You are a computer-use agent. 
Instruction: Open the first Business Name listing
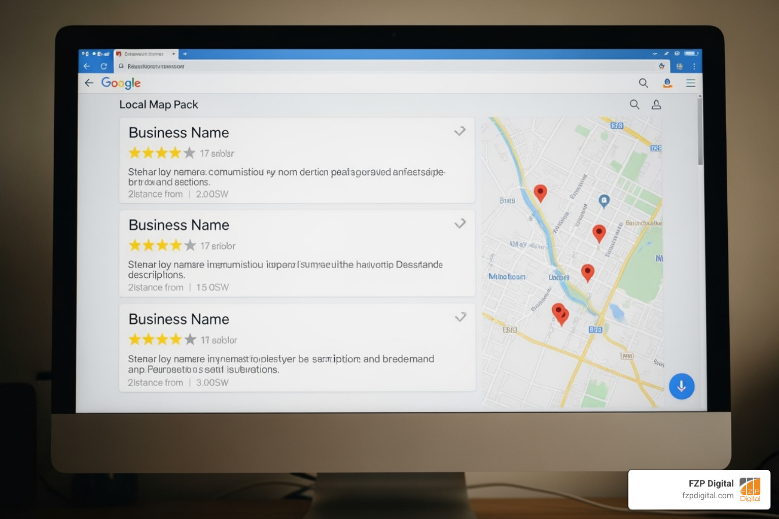pyautogui.click(x=179, y=132)
